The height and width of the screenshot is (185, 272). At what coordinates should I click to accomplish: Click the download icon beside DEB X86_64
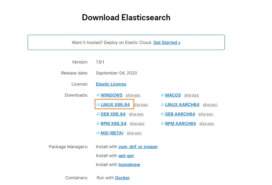[98, 114]
